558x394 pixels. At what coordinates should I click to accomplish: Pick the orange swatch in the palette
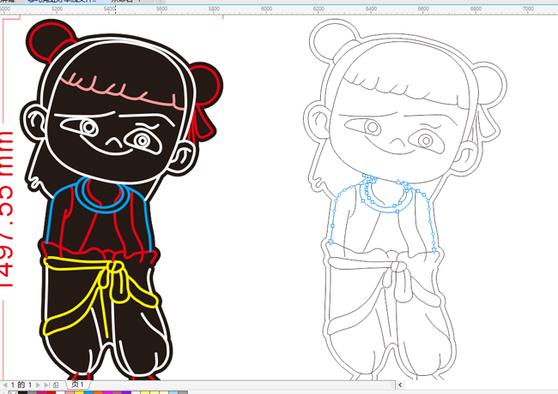(98, 392)
